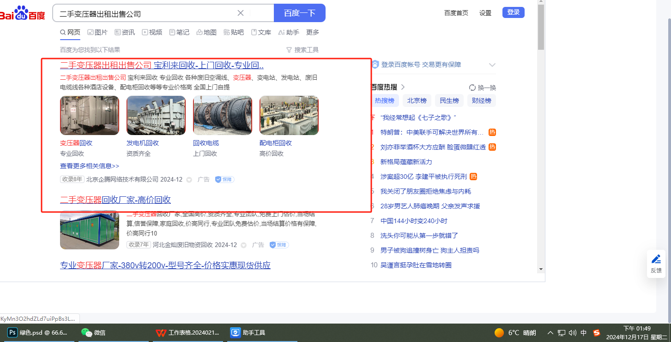Viewport: 671px width, 342px height.
Task: Click the 变压器回收 thumbnail image
Action: [x=90, y=115]
